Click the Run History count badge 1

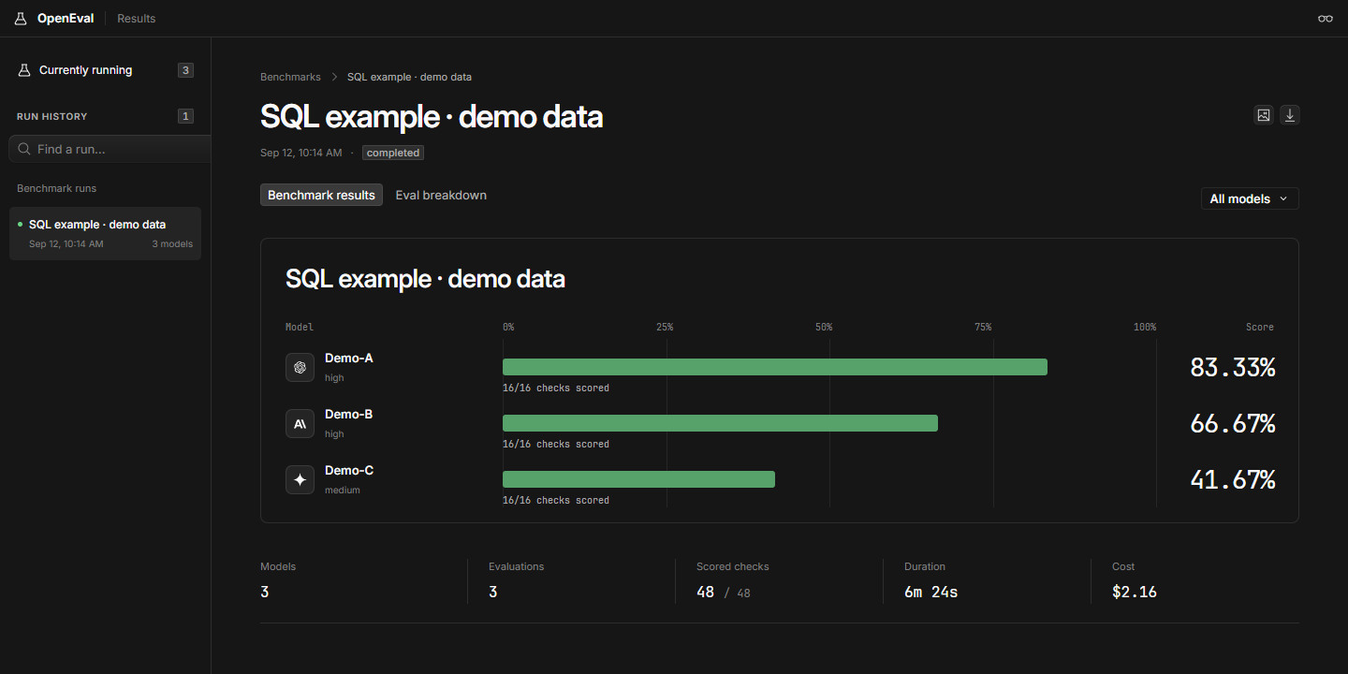(185, 116)
